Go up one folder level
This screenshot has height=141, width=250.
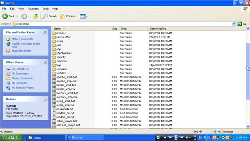(36, 16)
